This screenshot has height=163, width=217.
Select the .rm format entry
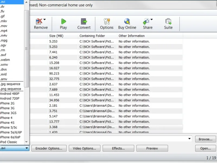(x=12, y=50)
